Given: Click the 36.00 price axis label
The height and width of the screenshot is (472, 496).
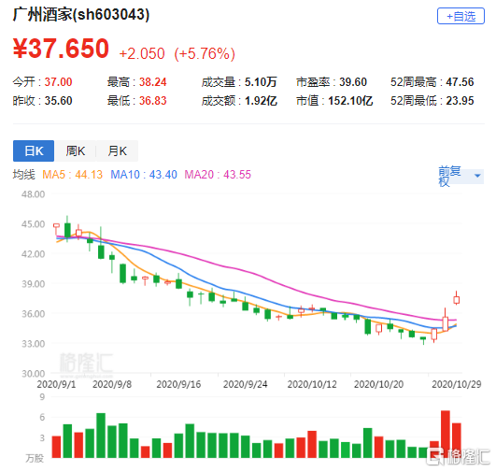Looking at the screenshot, I should click(x=34, y=314).
